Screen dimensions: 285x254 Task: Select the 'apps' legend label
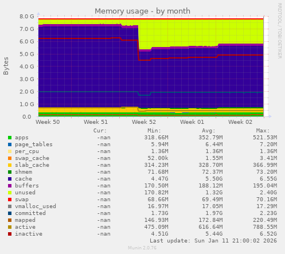22,138
